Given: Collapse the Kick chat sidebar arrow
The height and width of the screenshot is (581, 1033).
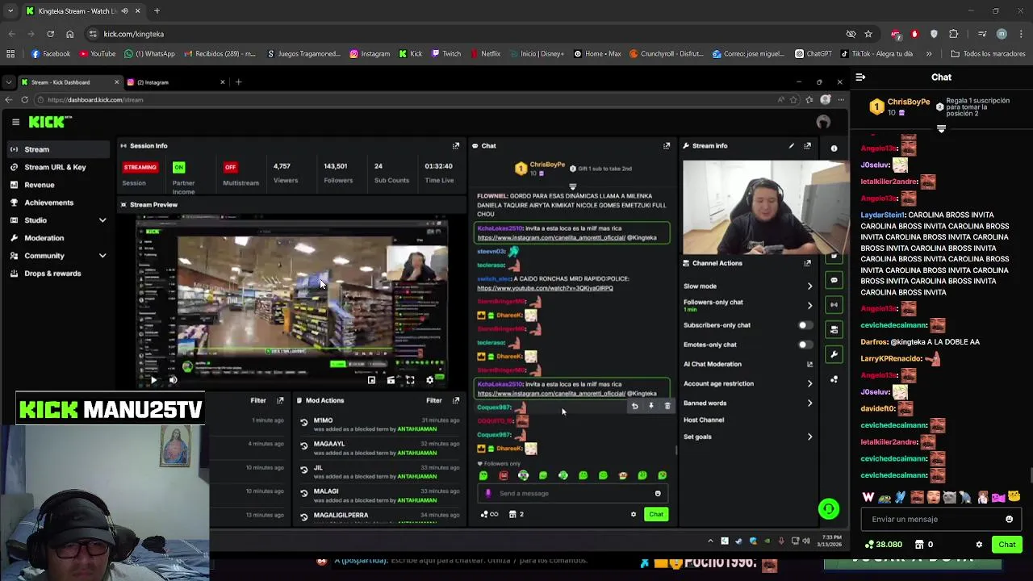Looking at the screenshot, I should click(860, 77).
